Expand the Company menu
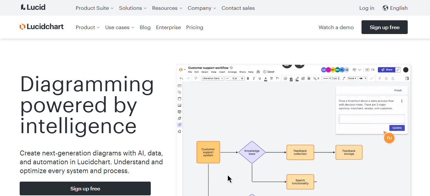This screenshot has height=196, width=430. click(202, 8)
